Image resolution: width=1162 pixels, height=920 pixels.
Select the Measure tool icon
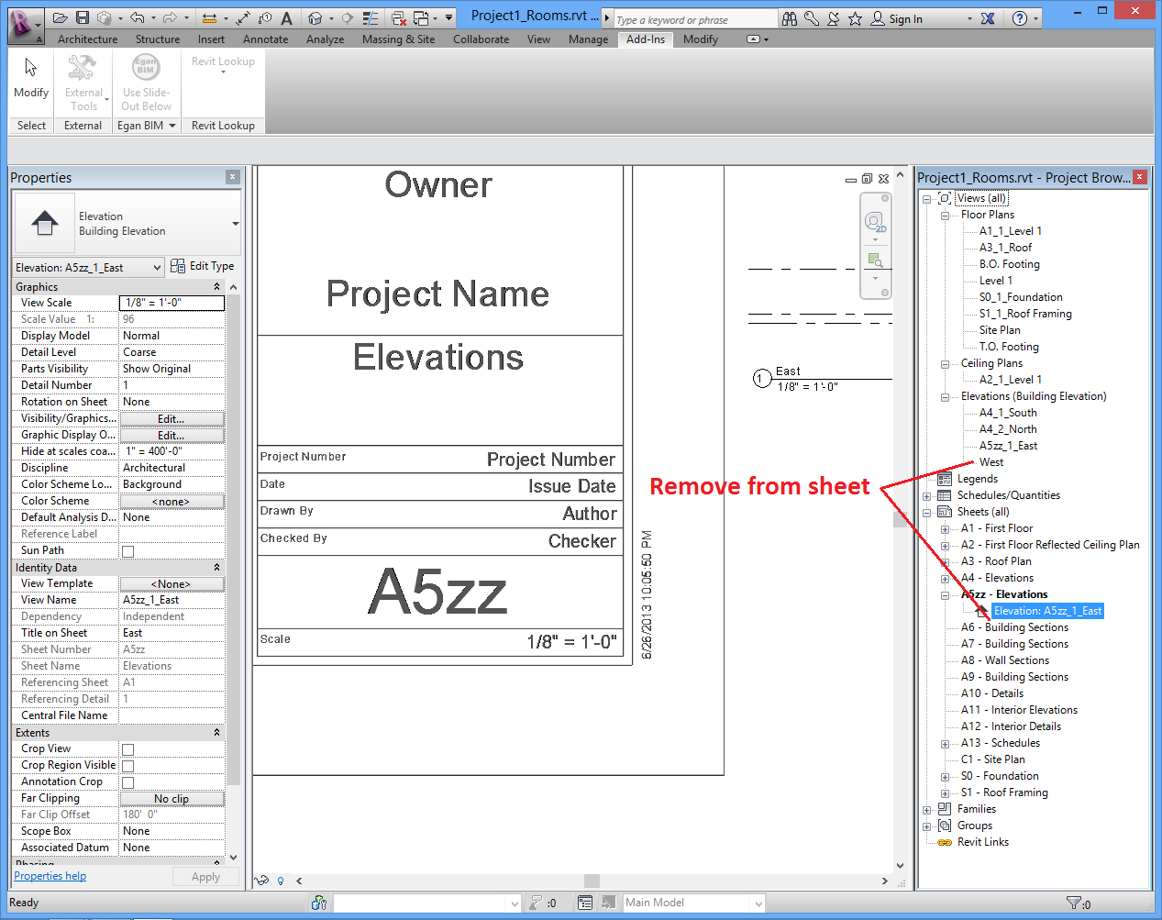pos(210,17)
